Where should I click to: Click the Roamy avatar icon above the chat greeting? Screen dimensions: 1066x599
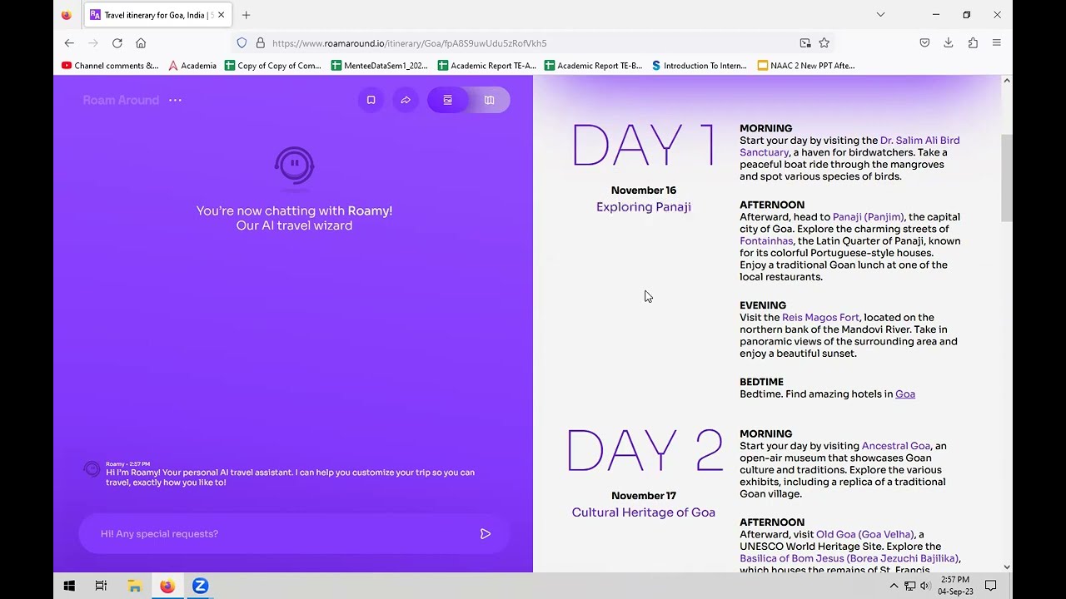[x=294, y=165]
